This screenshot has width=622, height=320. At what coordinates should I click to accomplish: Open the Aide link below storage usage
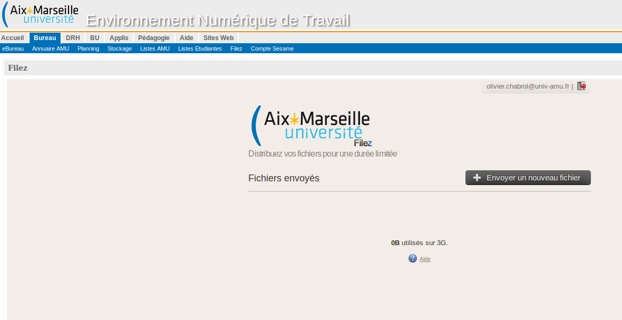point(425,259)
